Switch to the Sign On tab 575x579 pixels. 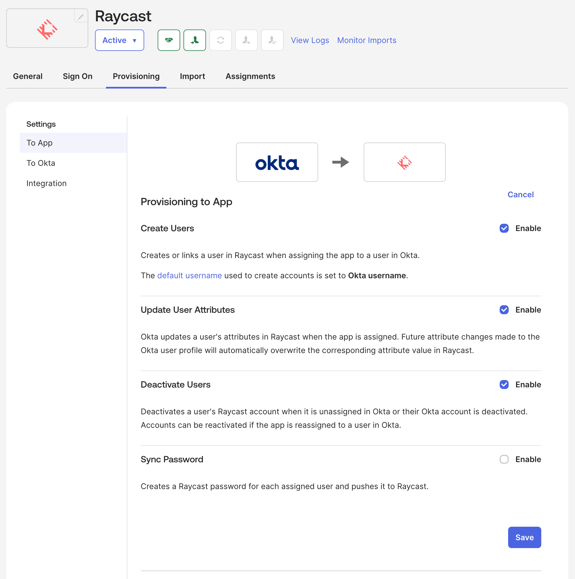pos(77,76)
